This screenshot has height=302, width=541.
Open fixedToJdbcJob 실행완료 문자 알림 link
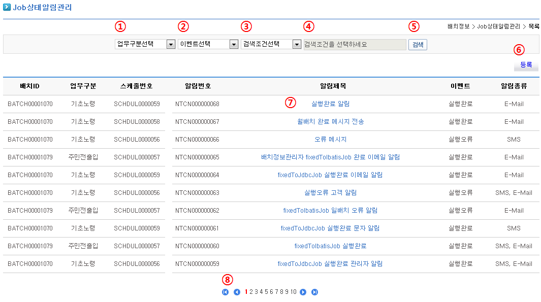click(330, 228)
